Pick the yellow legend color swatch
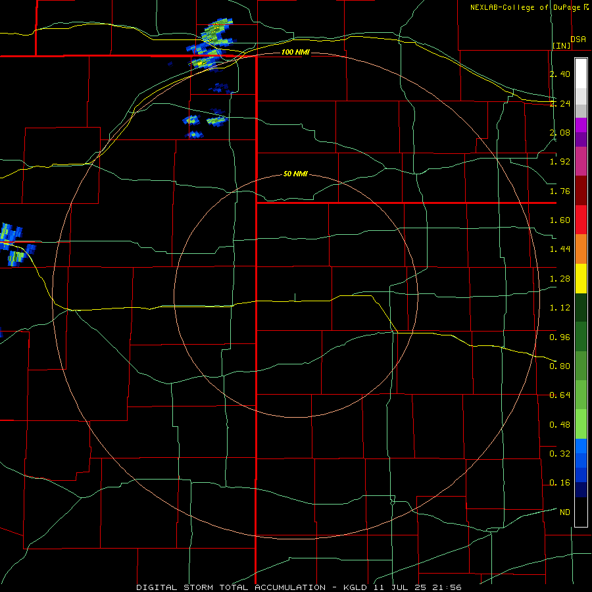Image resolution: width=592 pixels, height=592 pixels. coord(581,279)
